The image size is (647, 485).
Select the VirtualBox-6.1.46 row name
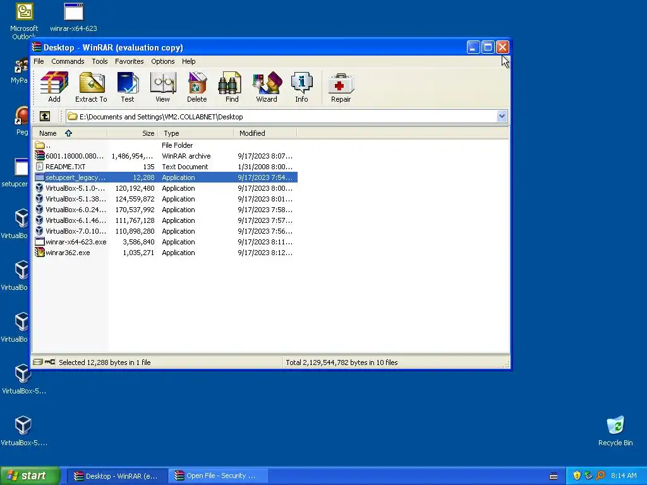[x=76, y=220]
